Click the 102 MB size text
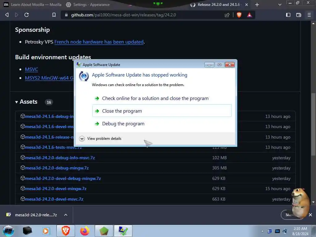 pos(219,158)
